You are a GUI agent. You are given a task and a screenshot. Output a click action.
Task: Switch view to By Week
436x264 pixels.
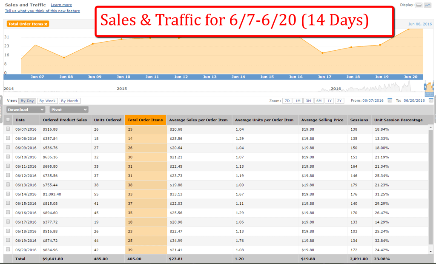coord(47,101)
